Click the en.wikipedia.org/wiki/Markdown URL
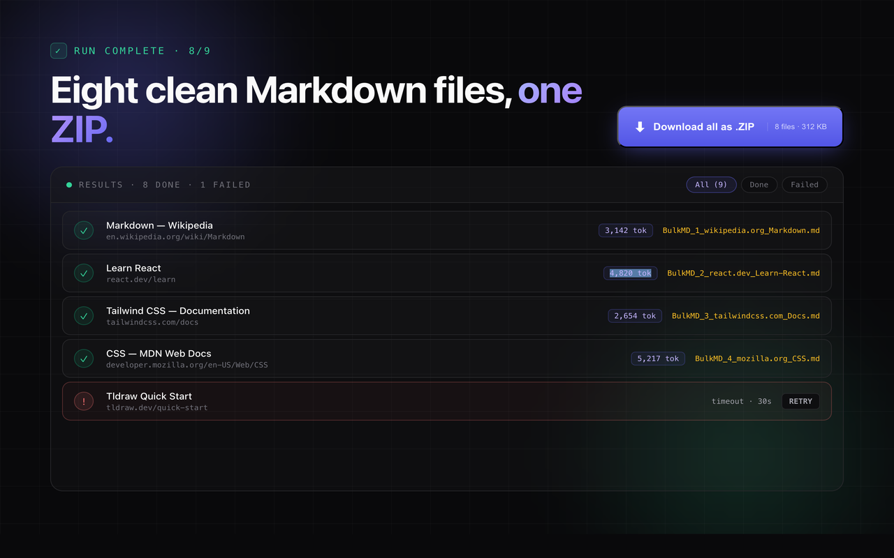 (175, 237)
